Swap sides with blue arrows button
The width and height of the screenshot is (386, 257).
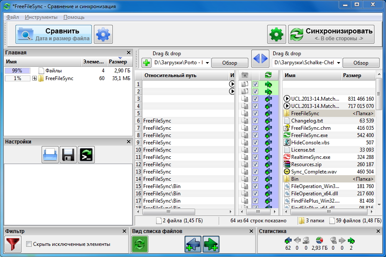tap(260, 59)
